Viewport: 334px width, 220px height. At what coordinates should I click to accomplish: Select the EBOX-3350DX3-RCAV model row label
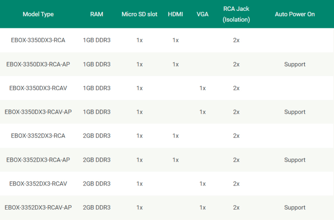point(38,88)
